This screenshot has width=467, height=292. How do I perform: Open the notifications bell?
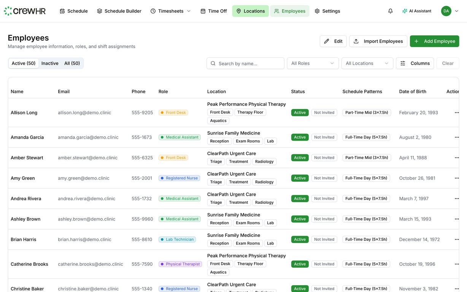(390, 11)
